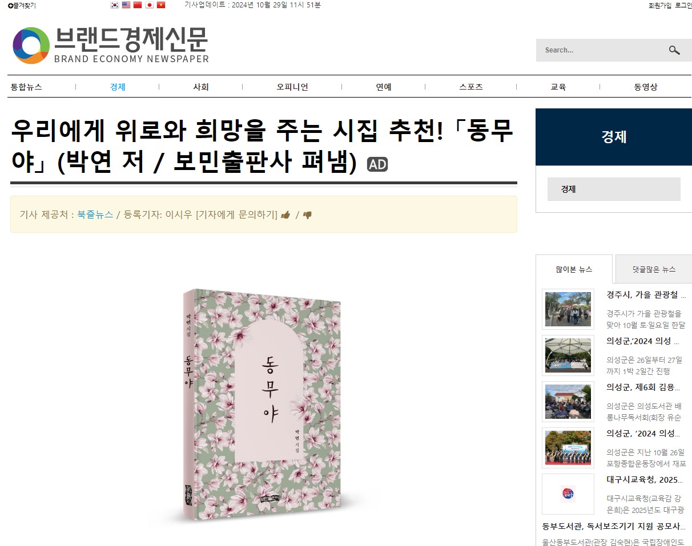Go to the 오피니언 menu section
Viewport: 692px width, 546px height.
(292, 87)
